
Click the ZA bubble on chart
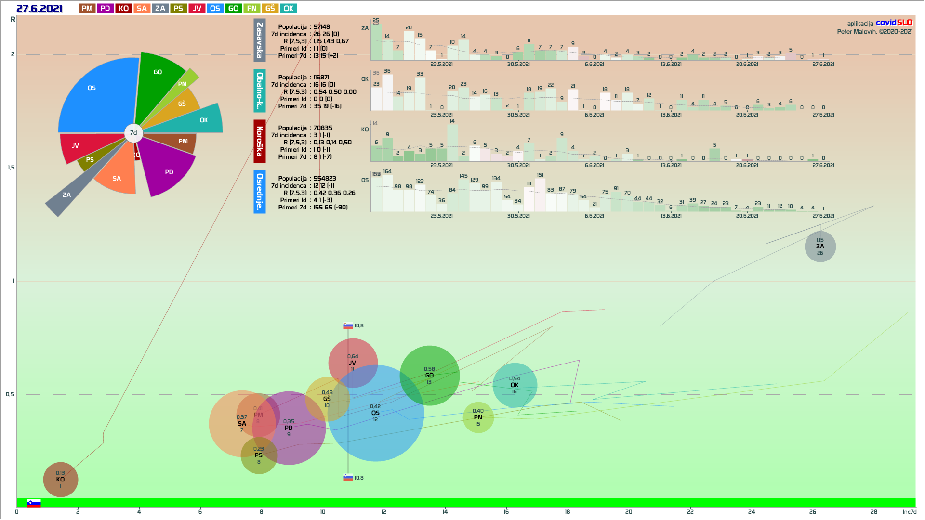(820, 247)
